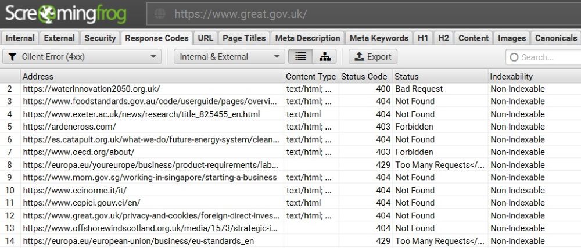Open the Meta Keywords tab
Viewport: 581px width, 248px height.
pyautogui.click(x=379, y=38)
